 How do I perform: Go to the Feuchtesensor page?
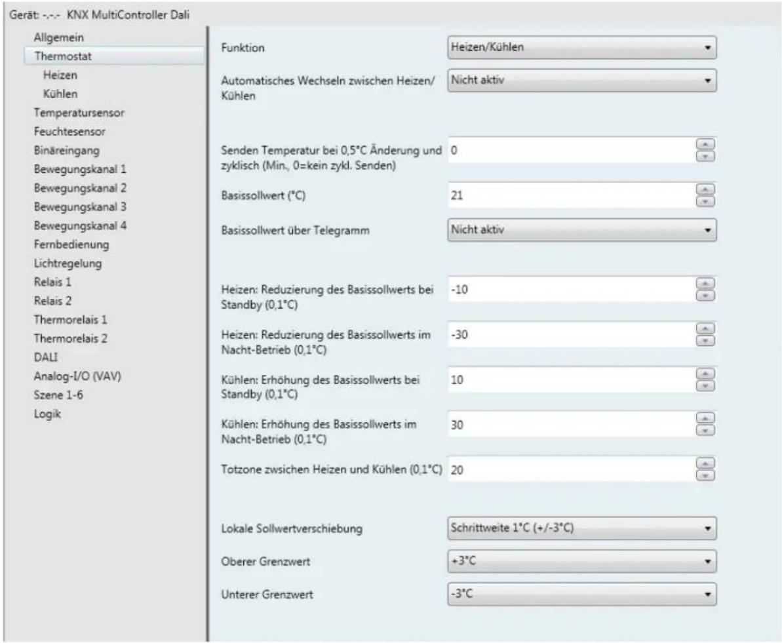click(69, 132)
